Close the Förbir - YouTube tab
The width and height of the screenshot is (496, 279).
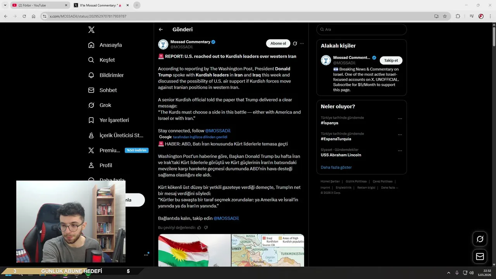pyautogui.click(x=66, y=5)
